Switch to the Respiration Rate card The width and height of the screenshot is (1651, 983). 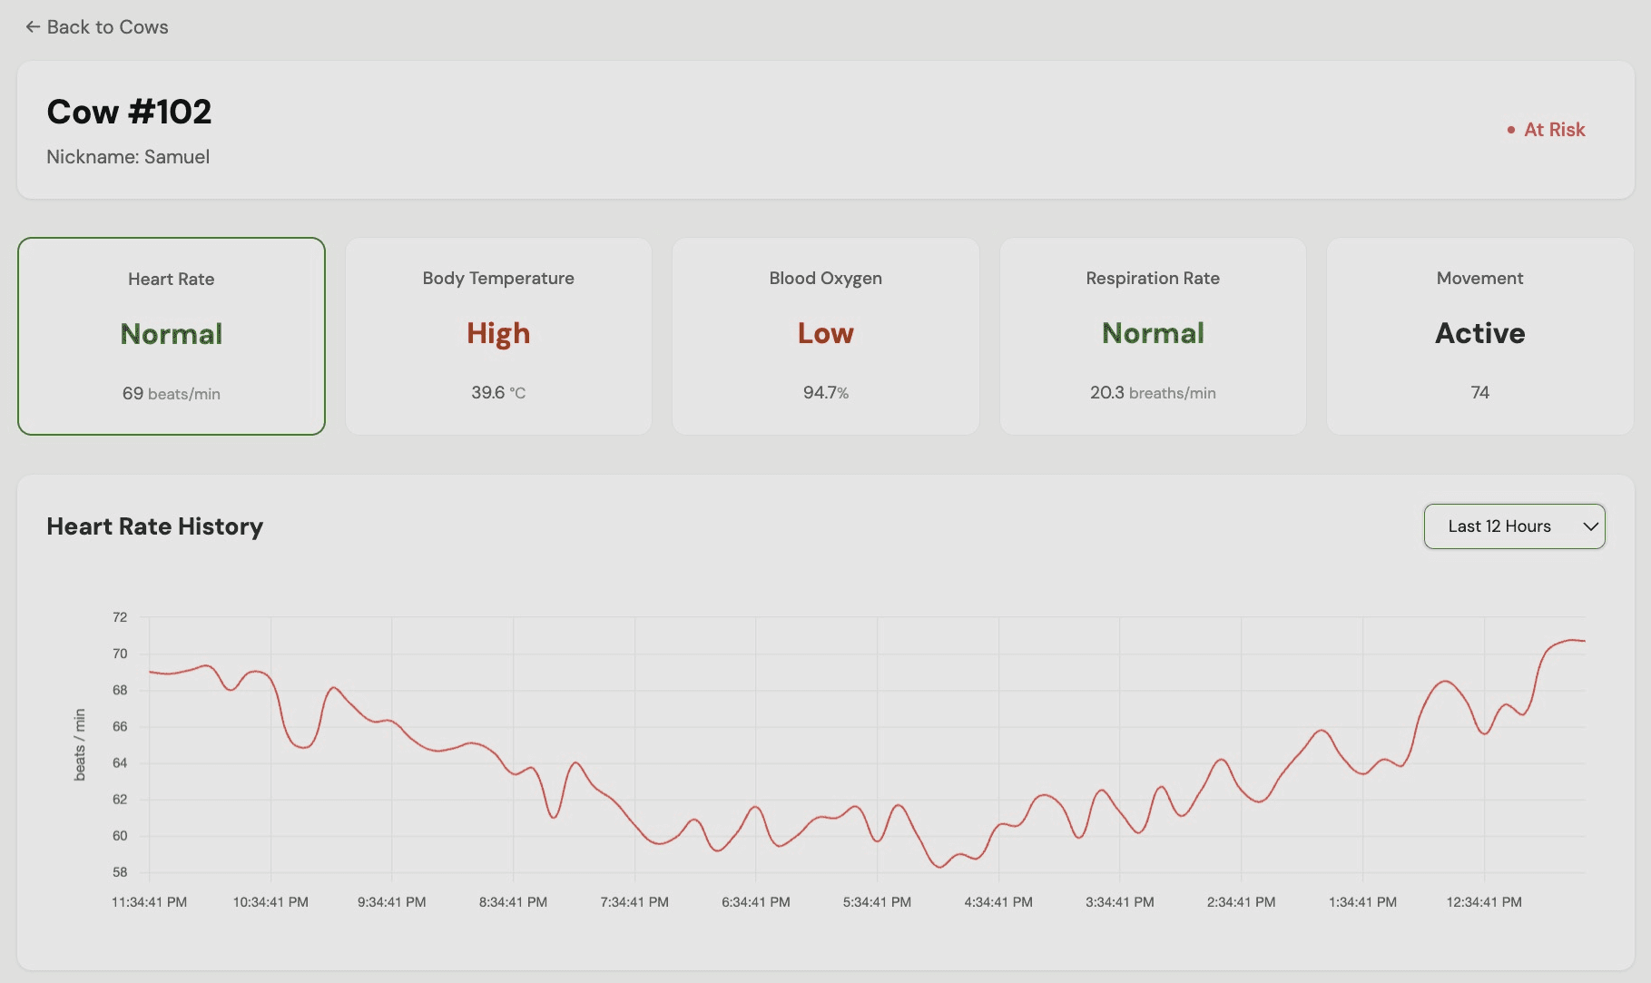1153,336
